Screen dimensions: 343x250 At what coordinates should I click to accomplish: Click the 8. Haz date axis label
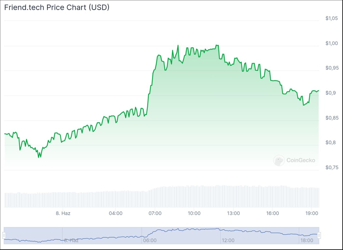click(63, 213)
